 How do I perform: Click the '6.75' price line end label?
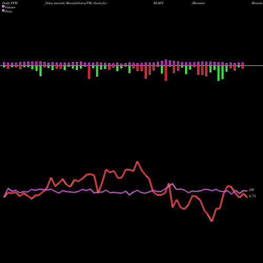[x=252, y=196]
